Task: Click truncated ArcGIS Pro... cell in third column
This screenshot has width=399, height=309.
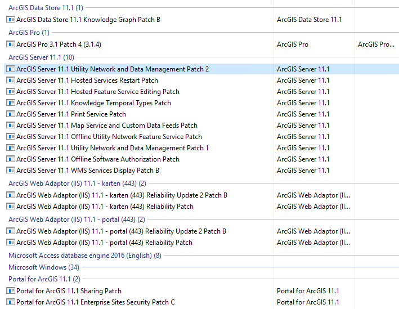Action: click(x=376, y=44)
